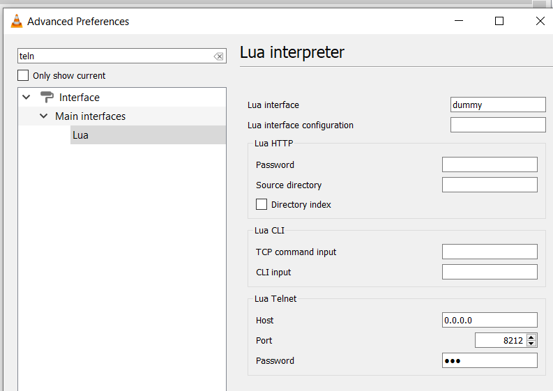Image resolution: width=553 pixels, height=391 pixels.
Task: Click the Telnet Host field 0.0.0.0
Action: click(490, 320)
